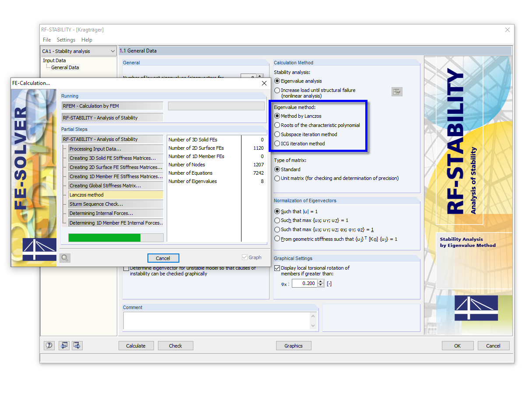The height and width of the screenshot is (394, 525).
Task: Enable Determine eigenvector for unstable model
Action: [x=126, y=268]
